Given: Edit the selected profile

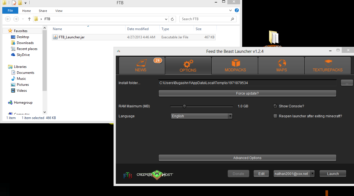Looking at the screenshot, I should click(261, 174).
